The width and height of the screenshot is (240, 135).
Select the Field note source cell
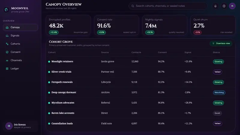106,123
